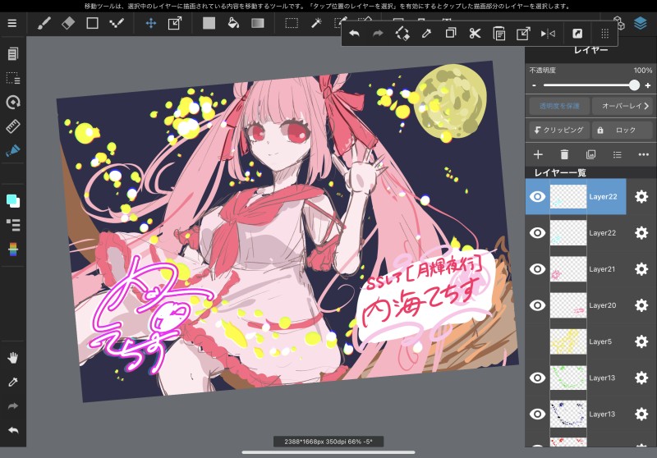
Task: Open the selection menu icon in left sidebar
Action: tap(13, 78)
